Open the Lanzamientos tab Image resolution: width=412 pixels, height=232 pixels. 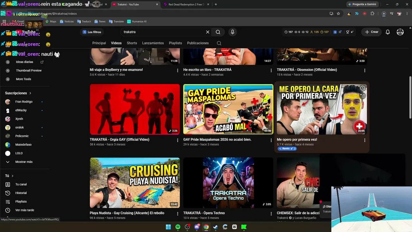coord(153,43)
